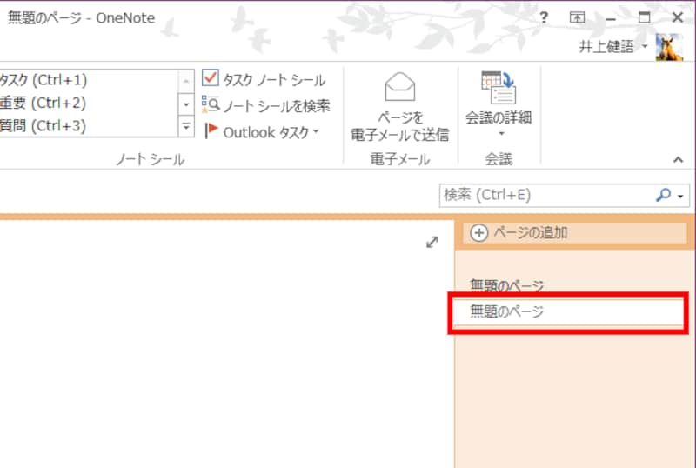Viewport: 696px width, 468px height.
Task: Open the 井上健語 account dropdown
Action: point(613,47)
